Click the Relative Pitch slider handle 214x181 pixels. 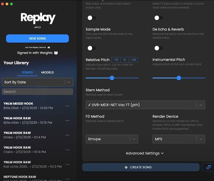coord(112,78)
